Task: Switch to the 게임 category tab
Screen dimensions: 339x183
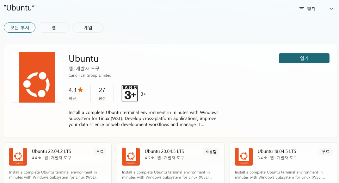Action: click(x=88, y=28)
